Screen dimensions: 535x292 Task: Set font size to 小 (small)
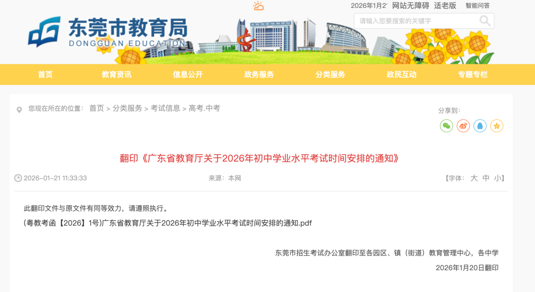497,178
